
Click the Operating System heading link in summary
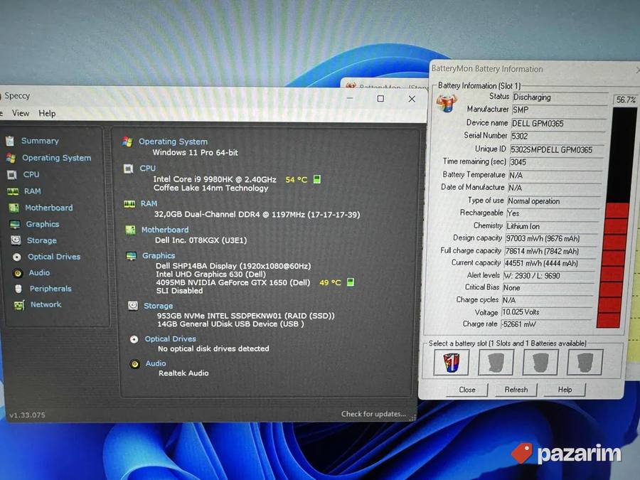173,142
